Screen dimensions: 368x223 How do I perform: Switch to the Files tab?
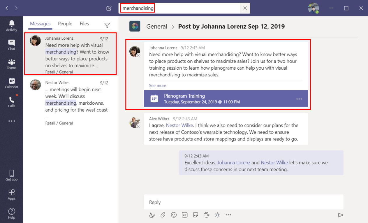(84, 24)
